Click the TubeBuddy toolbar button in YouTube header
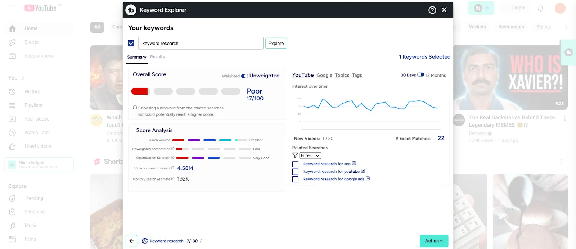 (481, 8)
